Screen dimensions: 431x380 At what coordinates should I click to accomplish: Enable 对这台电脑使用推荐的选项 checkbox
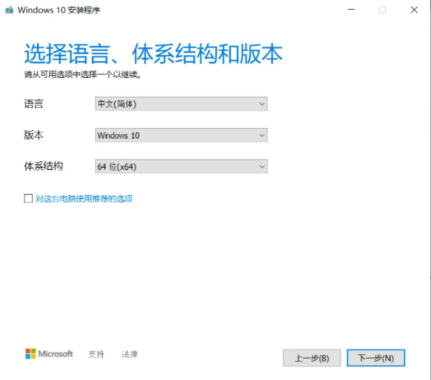pyautogui.click(x=29, y=198)
